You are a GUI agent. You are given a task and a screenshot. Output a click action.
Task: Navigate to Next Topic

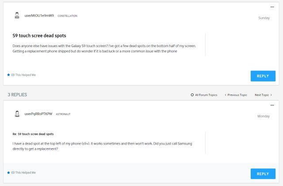262,95
